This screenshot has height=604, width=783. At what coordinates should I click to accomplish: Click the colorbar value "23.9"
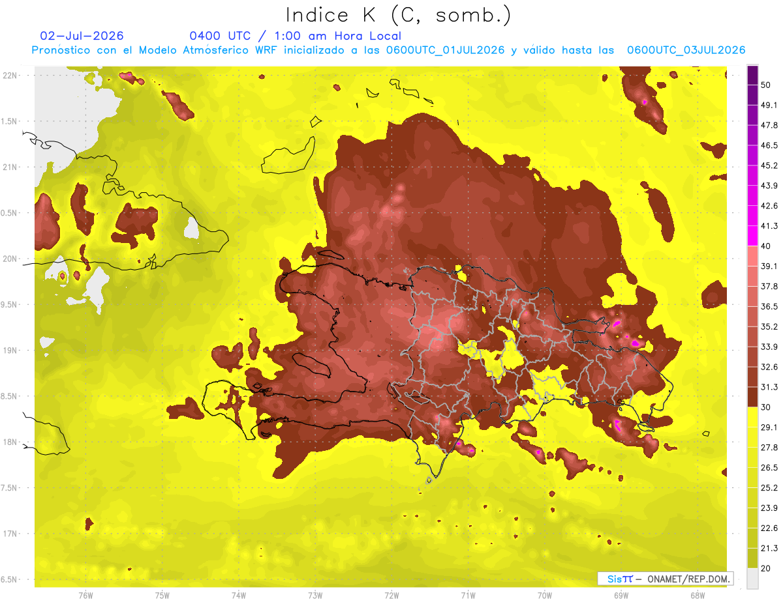click(769, 508)
